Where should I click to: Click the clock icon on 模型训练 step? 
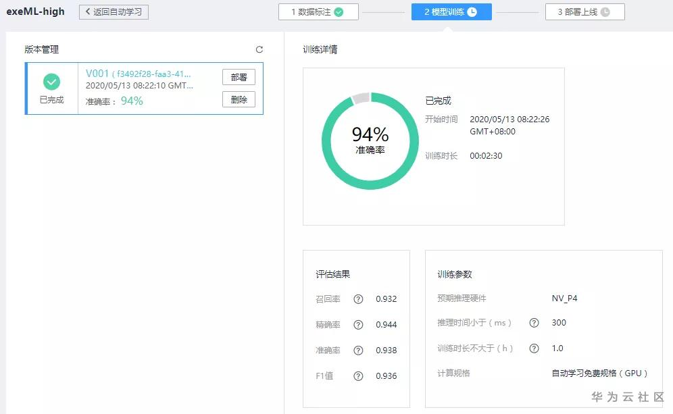tap(472, 12)
